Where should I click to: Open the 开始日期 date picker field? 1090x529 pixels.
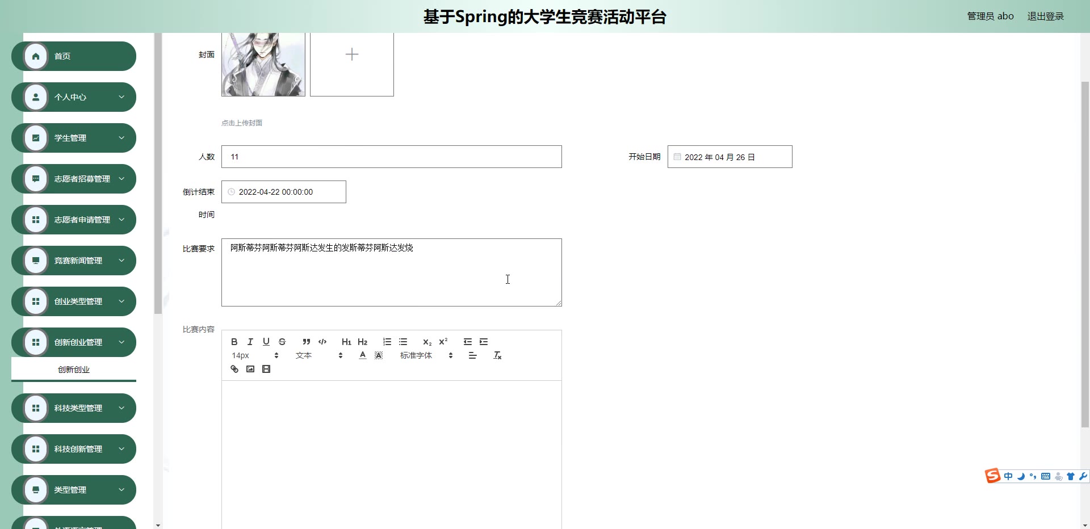pyautogui.click(x=730, y=157)
